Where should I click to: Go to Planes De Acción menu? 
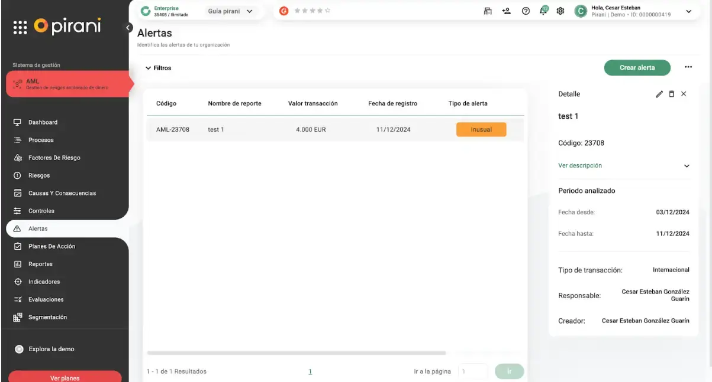[x=51, y=246]
